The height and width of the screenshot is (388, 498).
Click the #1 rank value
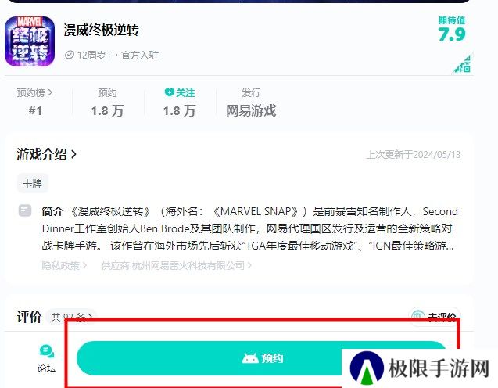35,110
